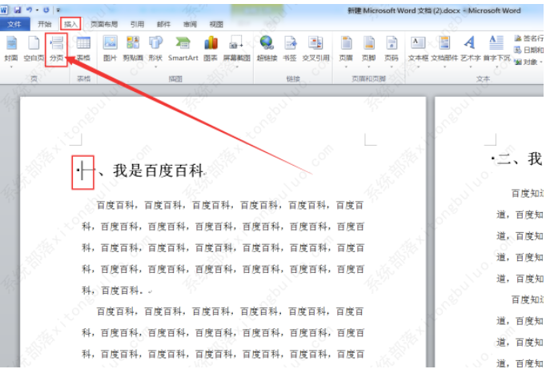This screenshot has width=546, height=369.
Task: Insert a 图片 picture
Action: 110,49
